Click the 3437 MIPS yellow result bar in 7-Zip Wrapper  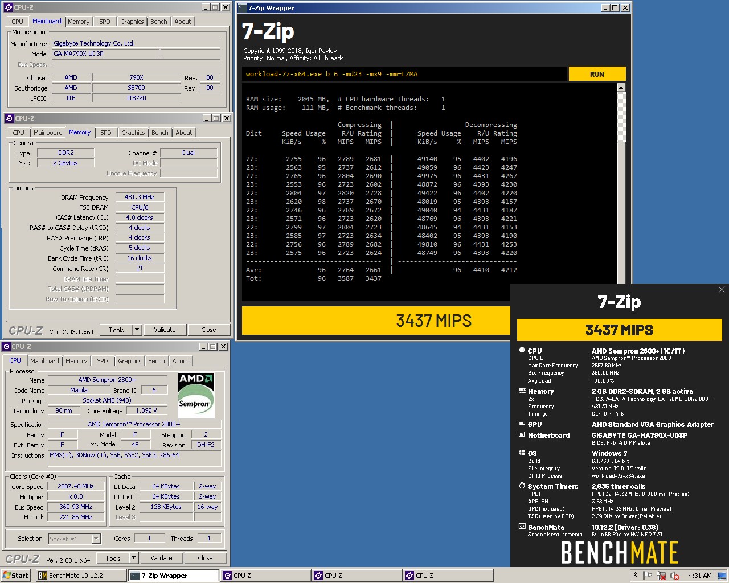[x=376, y=321]
